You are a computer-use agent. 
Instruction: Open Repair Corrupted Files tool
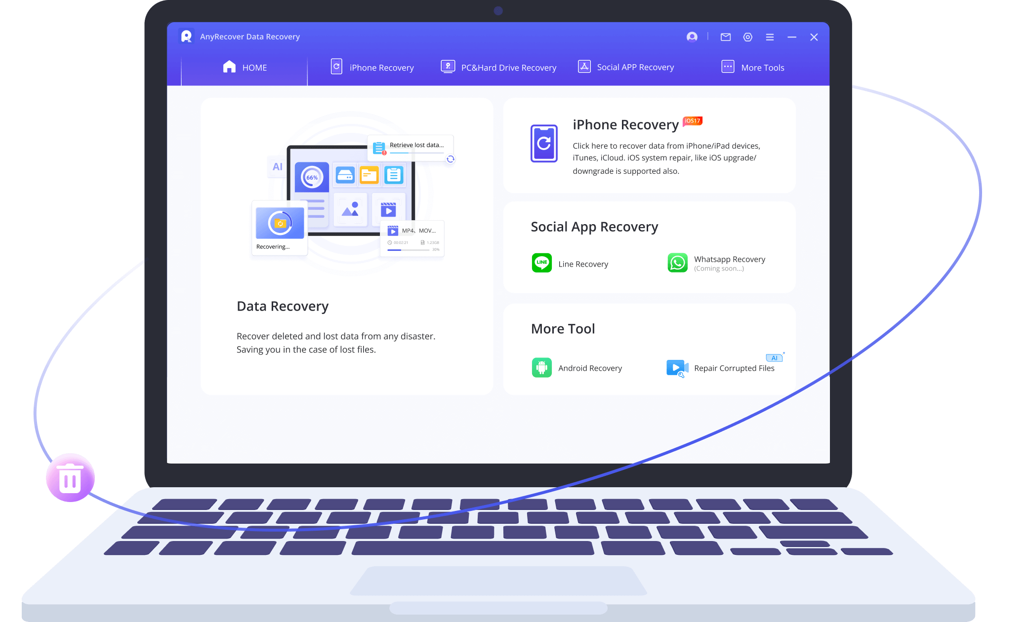click(734, 368)
